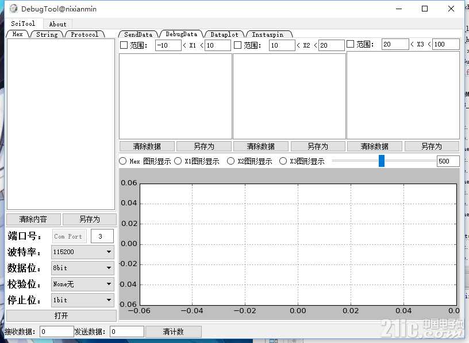This screenshot has height=343, width=469.
Task: Click the 清计数 button
Action: [173, 332]
